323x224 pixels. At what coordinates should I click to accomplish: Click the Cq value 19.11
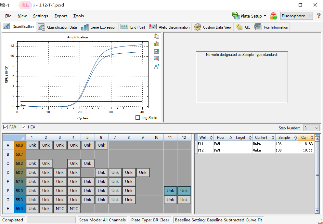pyautogui.click(x=308, y=150)
